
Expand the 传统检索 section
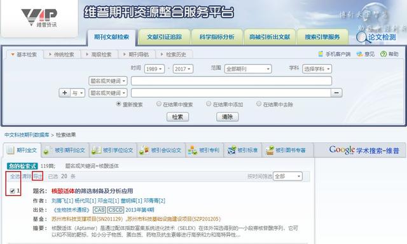[x=62, y=55]
